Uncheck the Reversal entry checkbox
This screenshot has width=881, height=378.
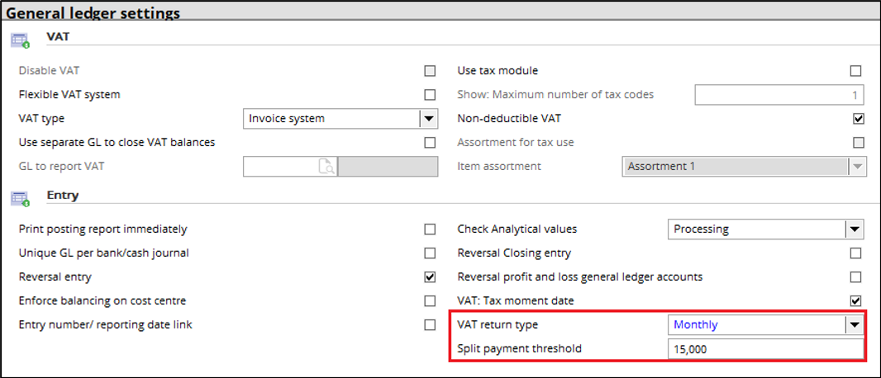point(430,277)
